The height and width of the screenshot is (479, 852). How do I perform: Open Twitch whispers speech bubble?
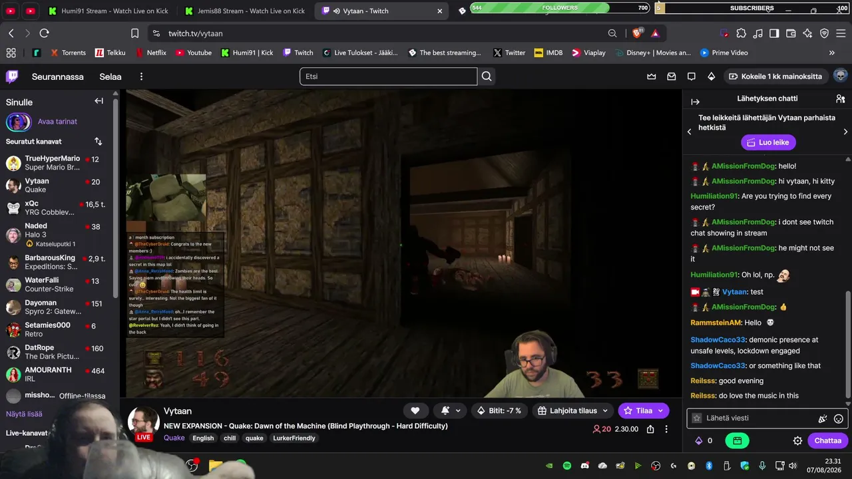(x=692, y=77)
